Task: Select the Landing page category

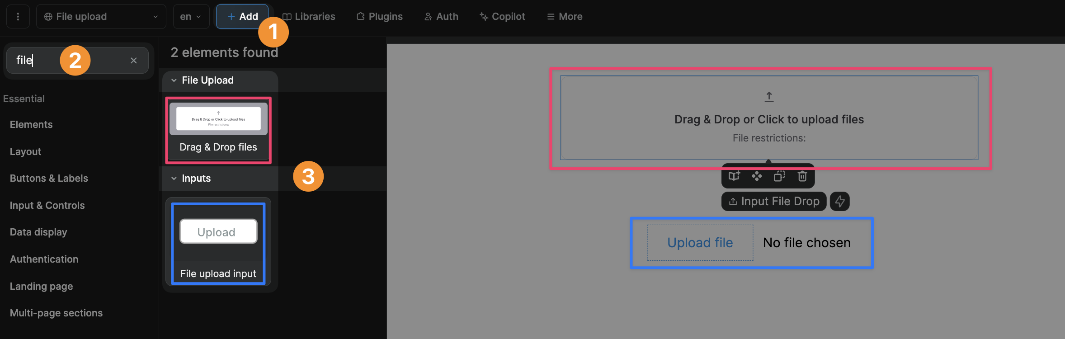Action: click(x=41, y=286)
